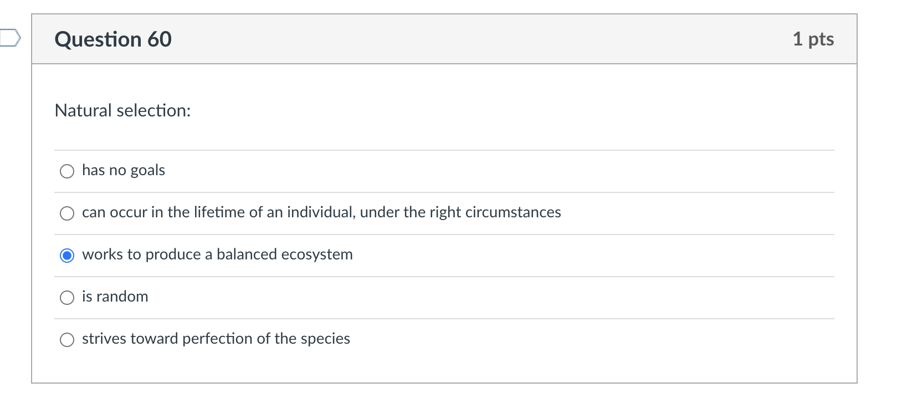The image size is (902, 408).
Task: Click the selected "balanced ecosystem" radio button
Action: click(67, 256)
